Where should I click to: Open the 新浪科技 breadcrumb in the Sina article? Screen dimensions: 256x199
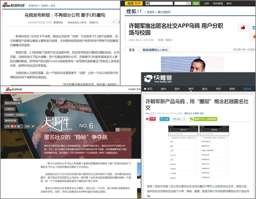tap(33, 6)
